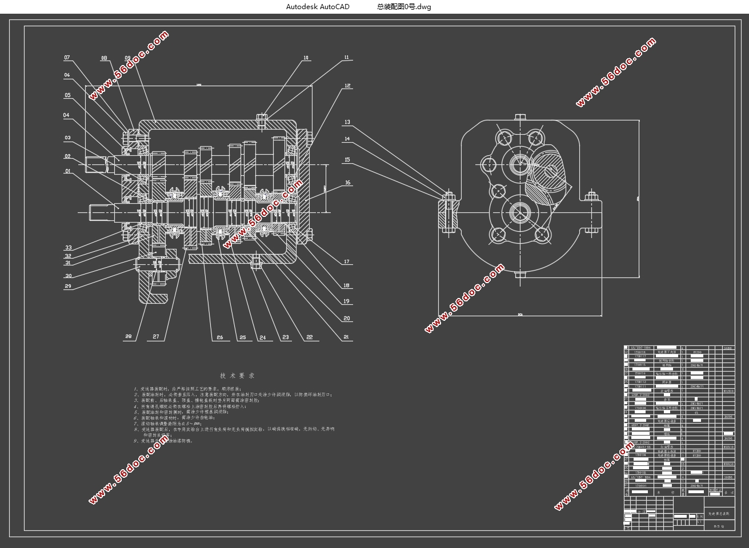This screenshot has width=749, height=548.
Task: Select part callout label 07
Action: pyautogui.click(x=67, y=58)
